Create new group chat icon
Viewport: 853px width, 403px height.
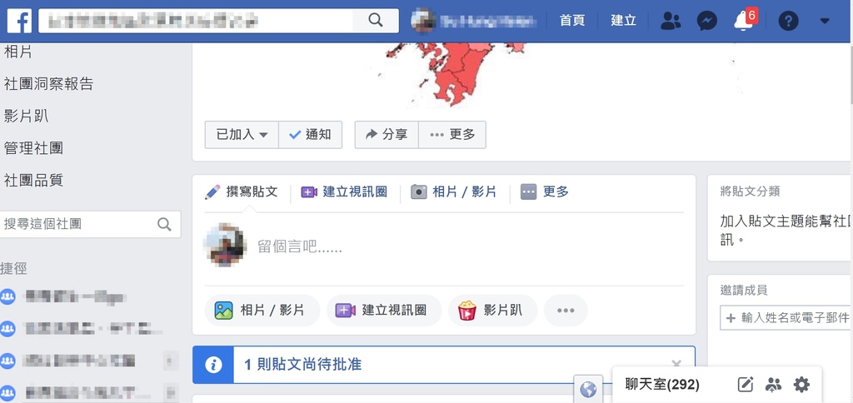773,385
